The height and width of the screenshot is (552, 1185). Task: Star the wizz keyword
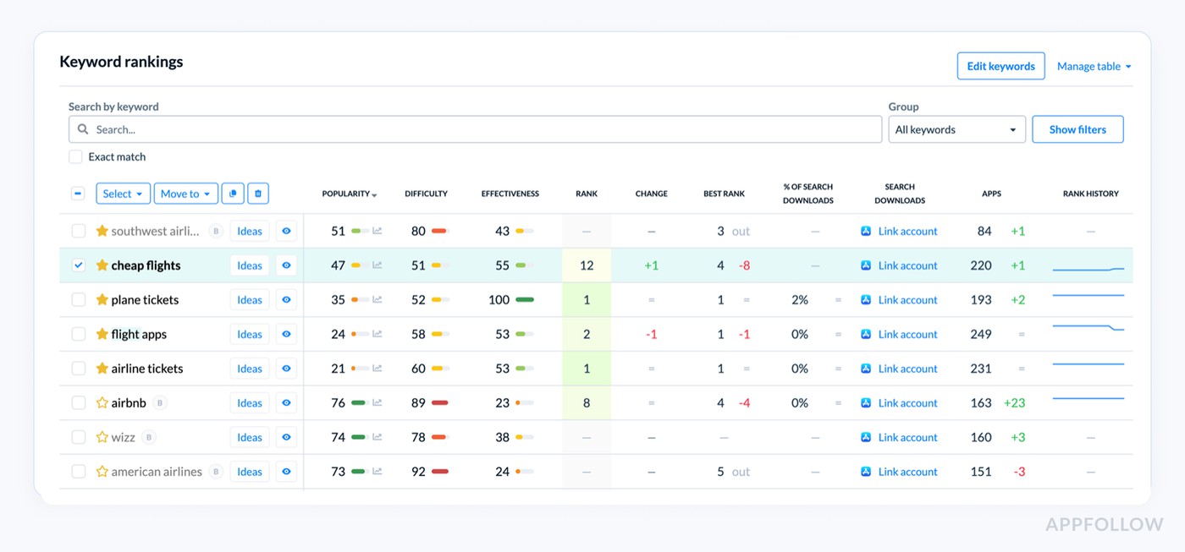click(102, 437)
